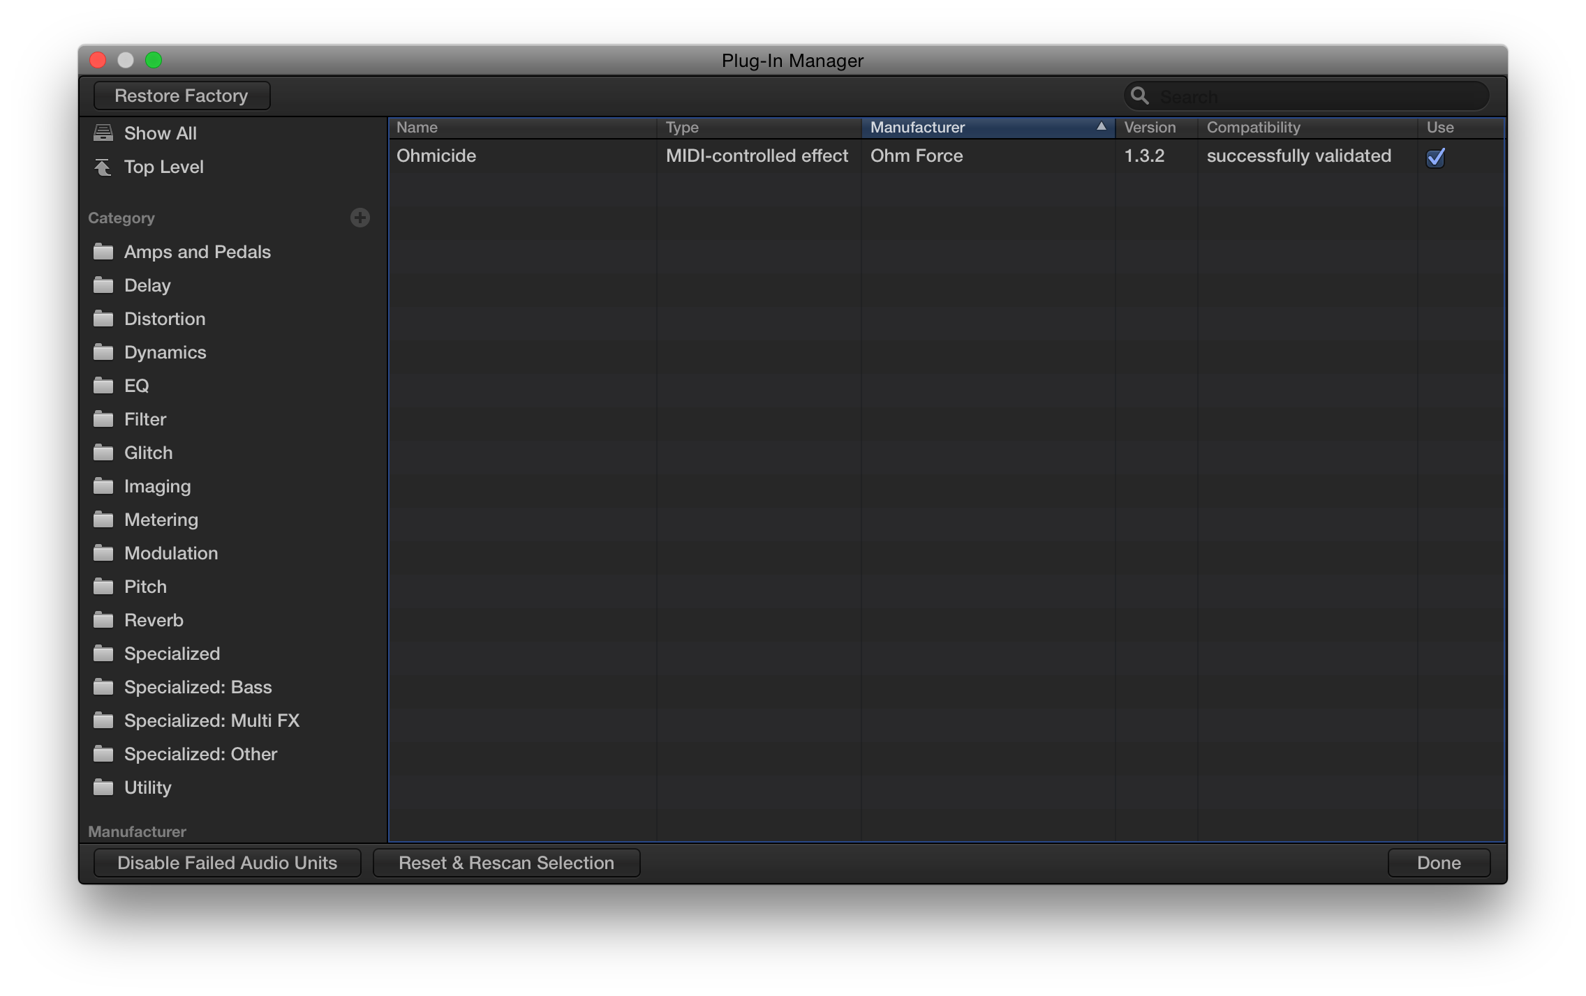Viewport: 1586px width, 996px height.
Task: Switch sorting to the Type column header
Action: 682,127
